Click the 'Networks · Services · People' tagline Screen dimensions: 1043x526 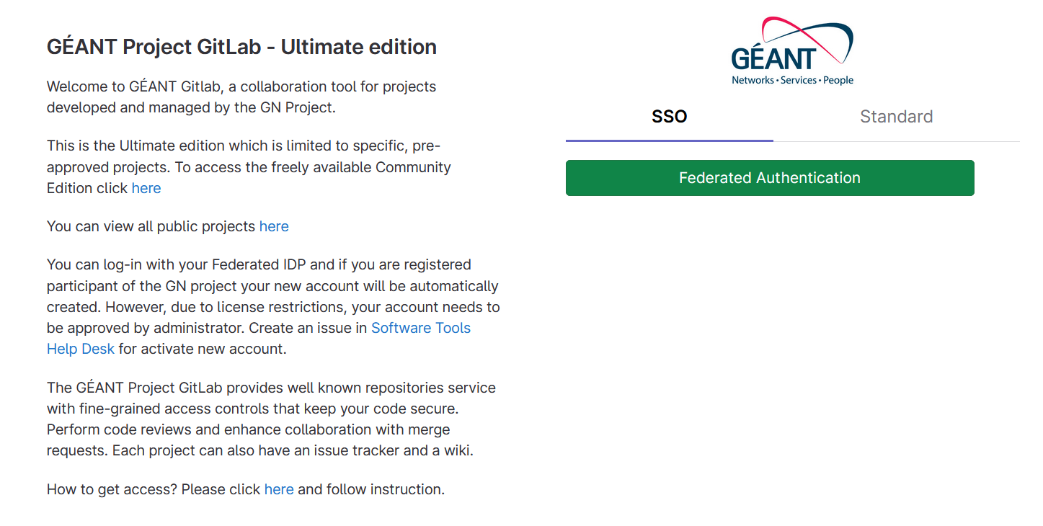click(x=792, y=80)
